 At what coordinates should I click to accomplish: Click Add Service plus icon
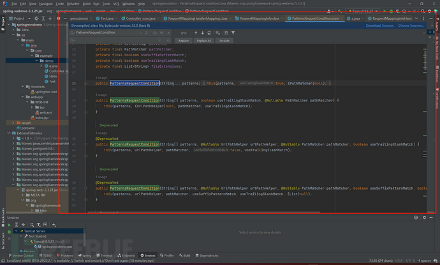(54, 225)
